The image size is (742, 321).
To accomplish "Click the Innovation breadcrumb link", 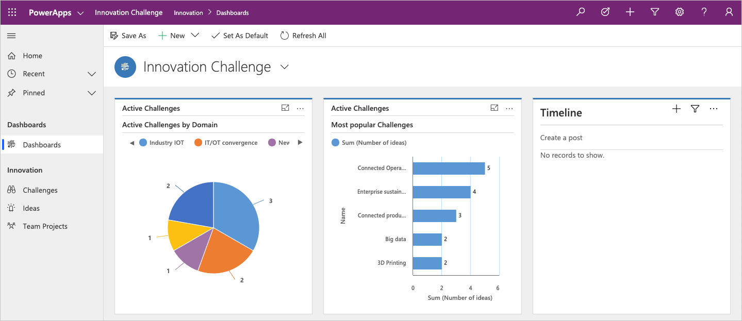I will tap(188, 13).
